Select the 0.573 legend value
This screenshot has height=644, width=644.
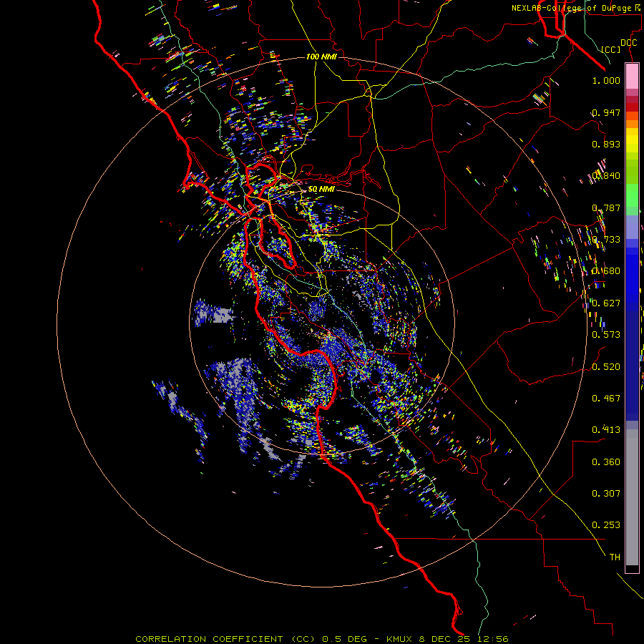(606, 335)
